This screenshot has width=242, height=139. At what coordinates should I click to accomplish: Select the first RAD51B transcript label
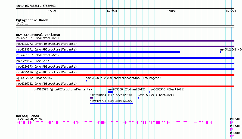coord(236,119)
